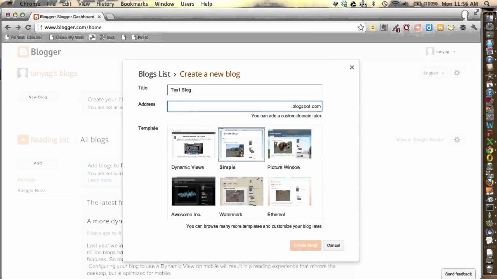Open the Users menu
The width and height of the screenshot is (497, 279).
coord(188,4)
